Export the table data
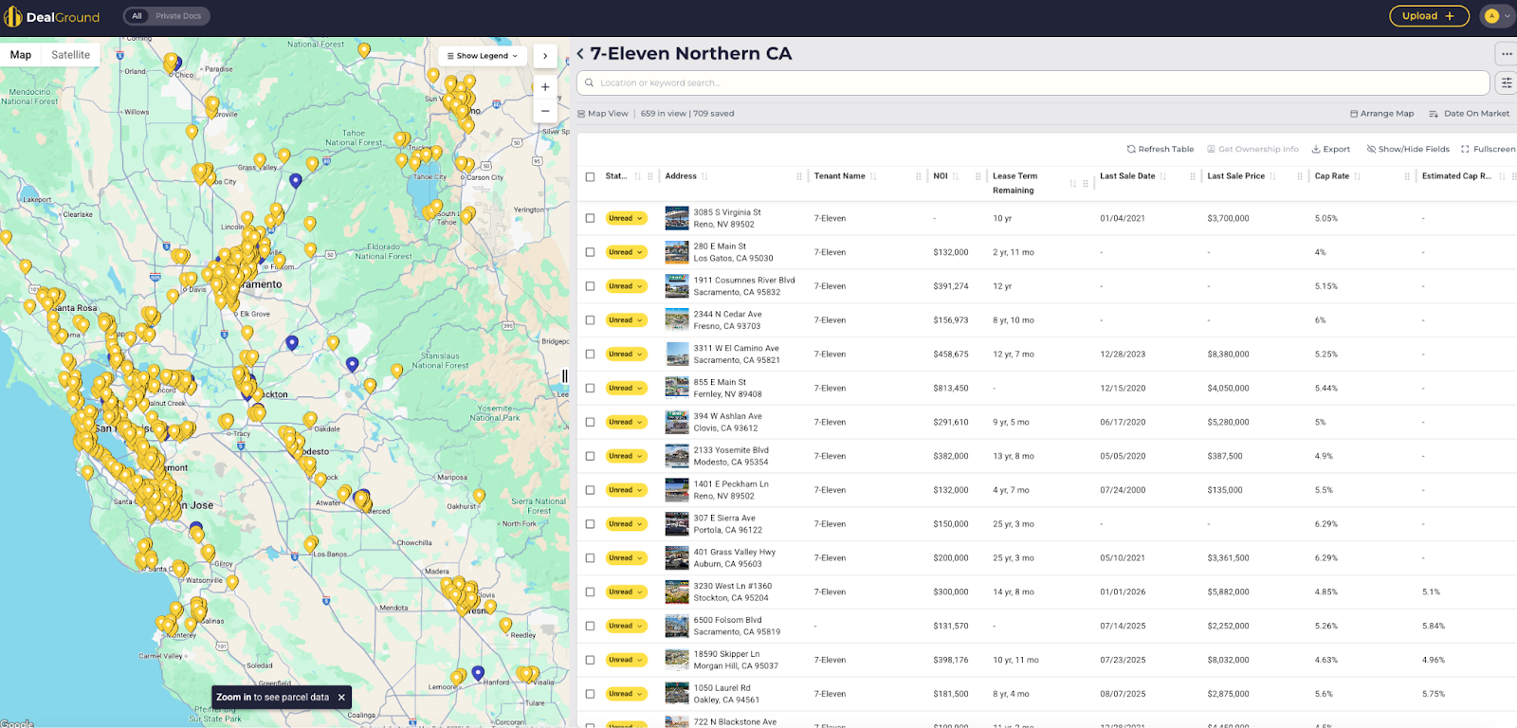This screenshot has width=1517, height=728. tap(1331, 149)
